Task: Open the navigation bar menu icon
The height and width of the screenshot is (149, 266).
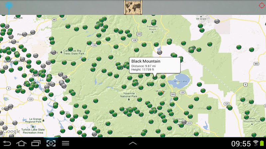Action: click(x=66, y=143)
